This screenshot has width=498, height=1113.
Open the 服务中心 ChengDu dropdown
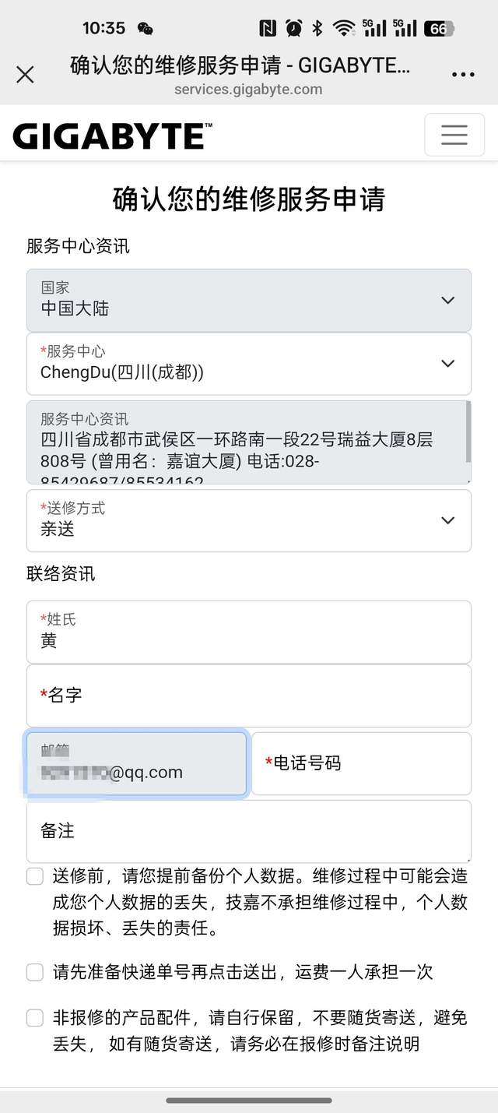coord(249,364)
